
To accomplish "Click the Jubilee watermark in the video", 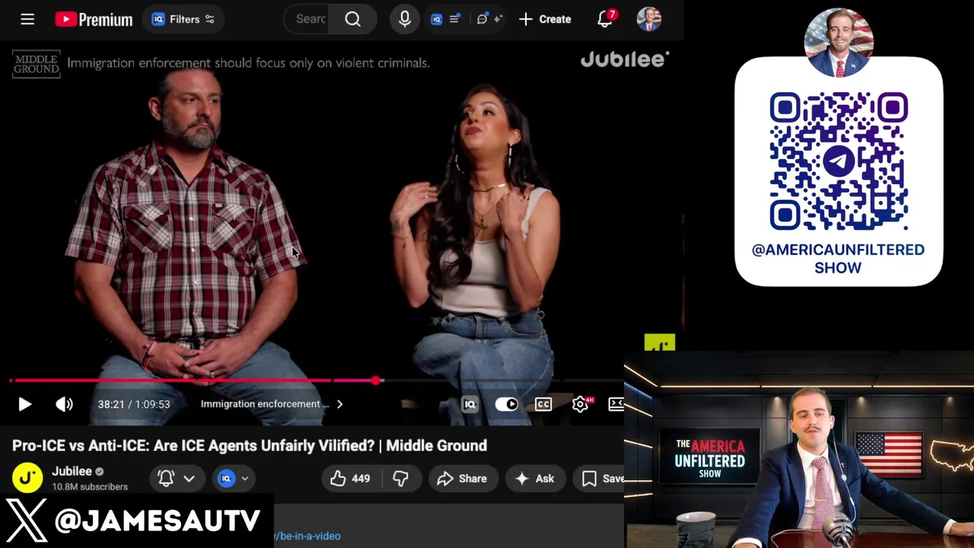I will pos(625,59).
